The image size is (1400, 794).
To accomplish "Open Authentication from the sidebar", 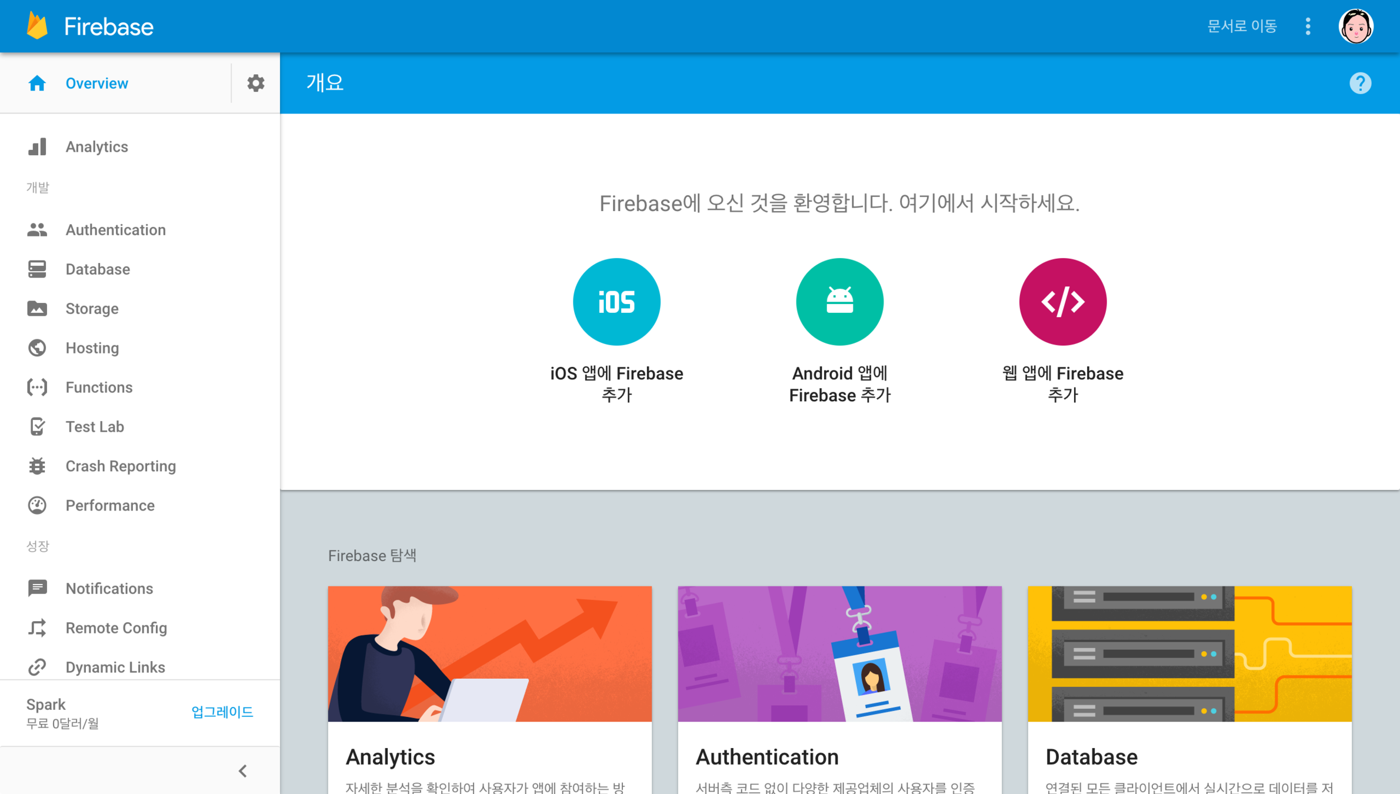I will [x=115, y=230].
